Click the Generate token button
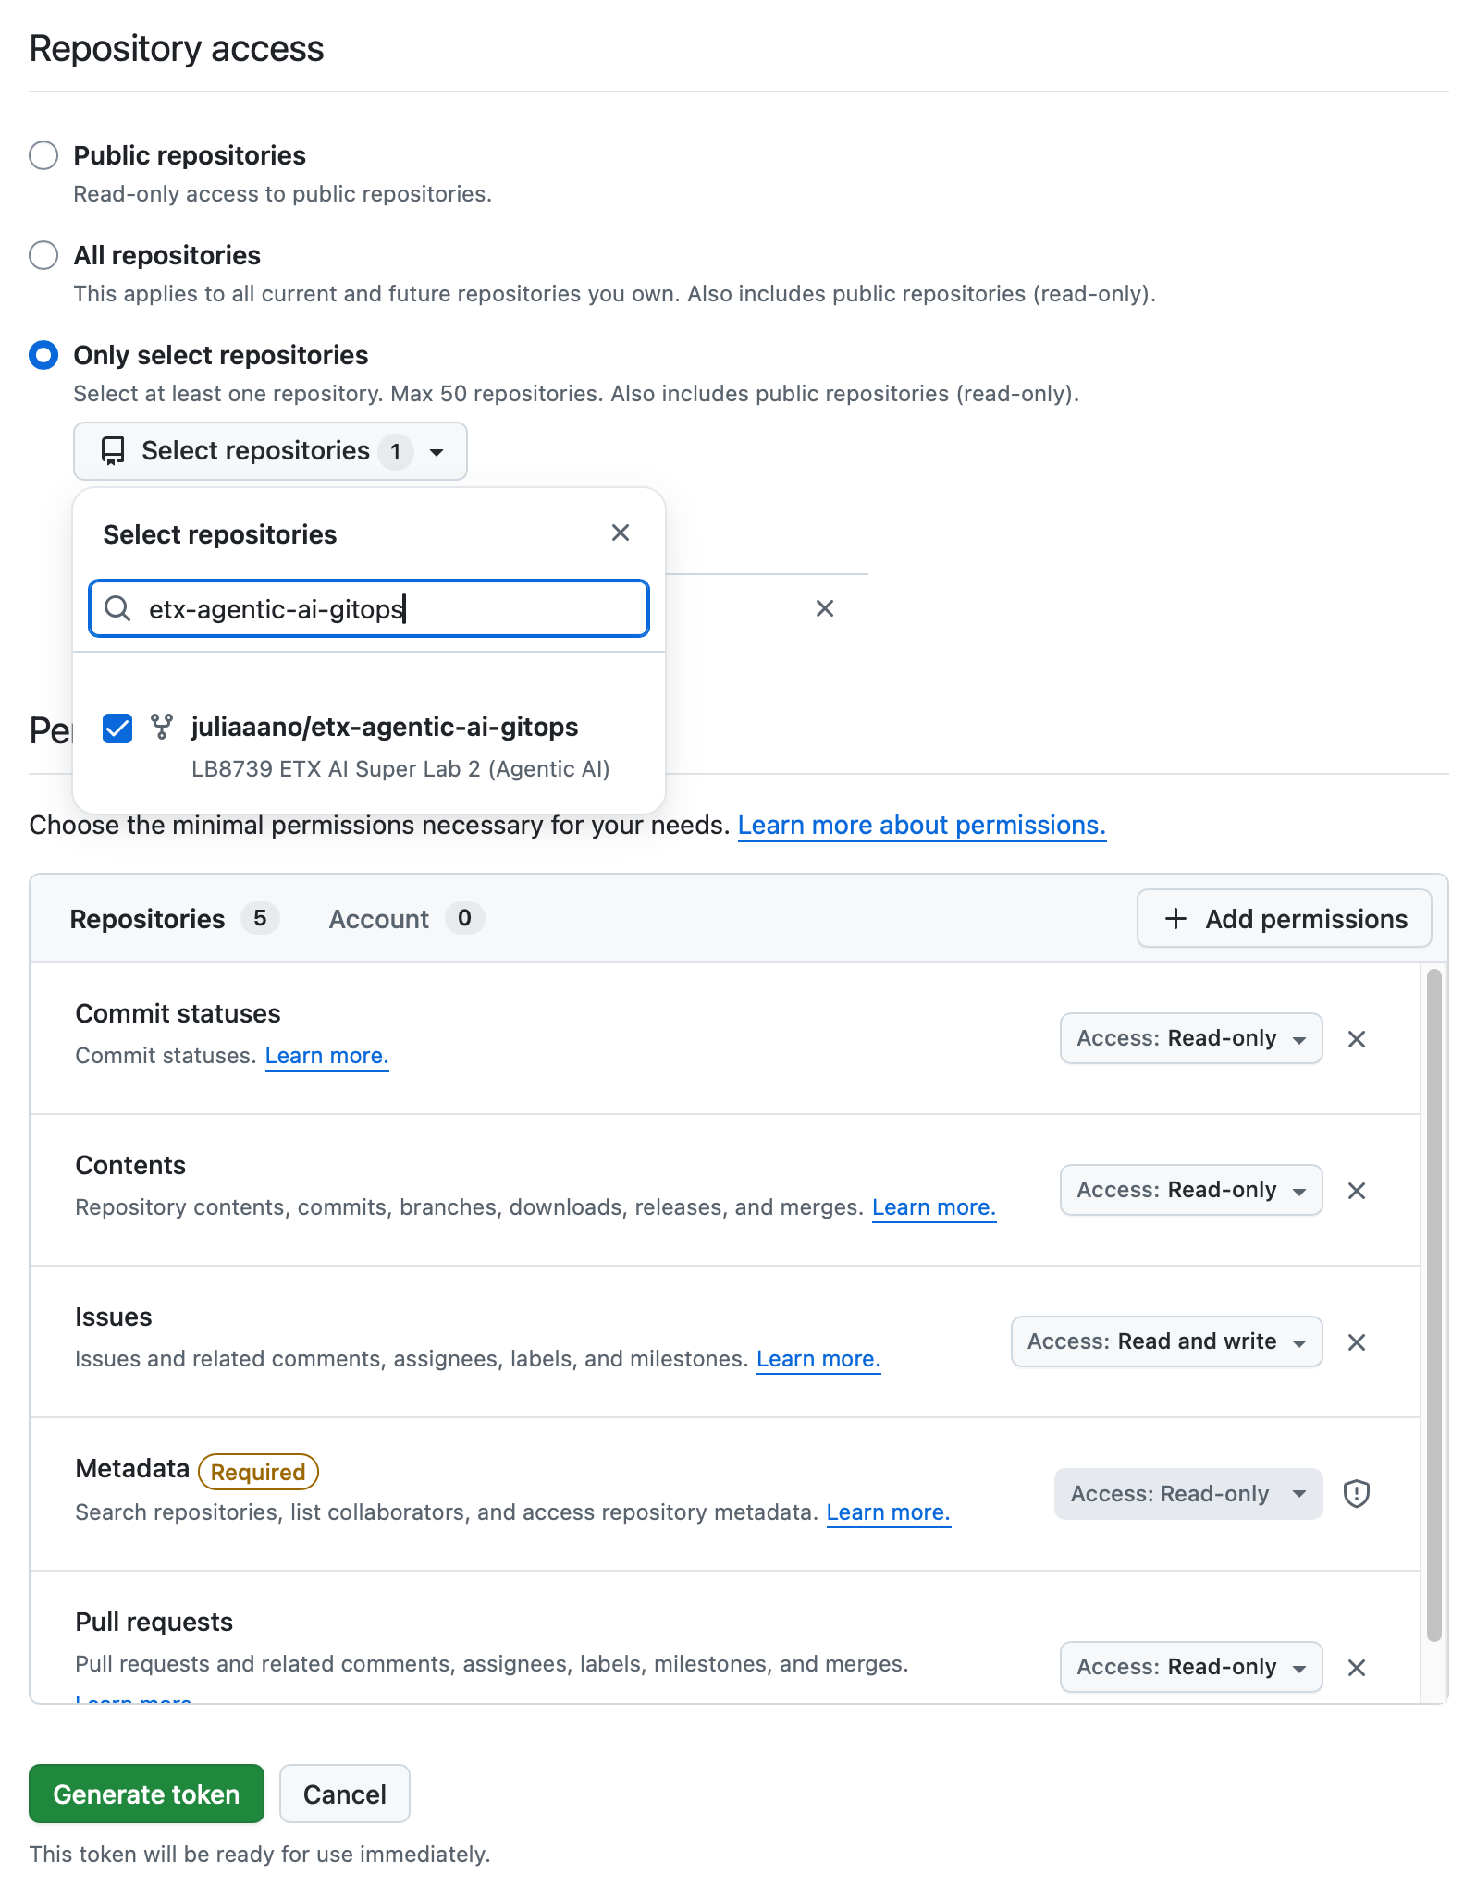Viewport: 1476px width, 1886px height. (145, 1794)
